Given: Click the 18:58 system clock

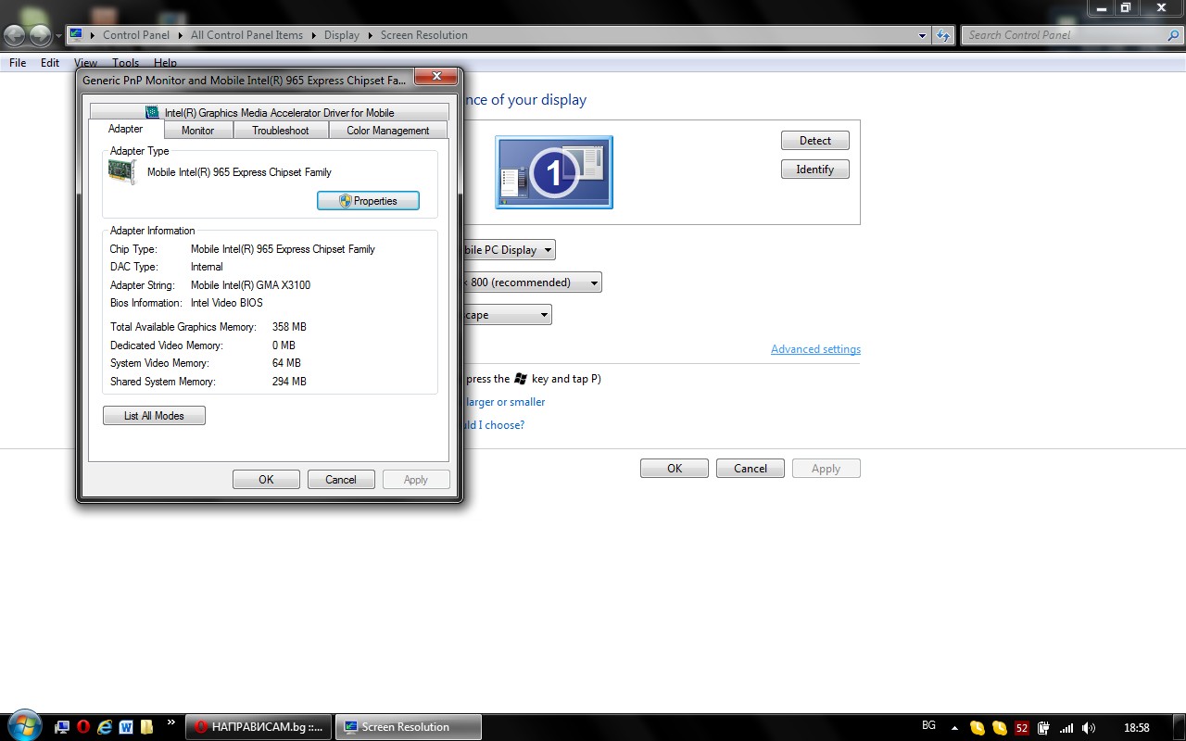Looking at the screenshot, I should (x=1136, y=728).
